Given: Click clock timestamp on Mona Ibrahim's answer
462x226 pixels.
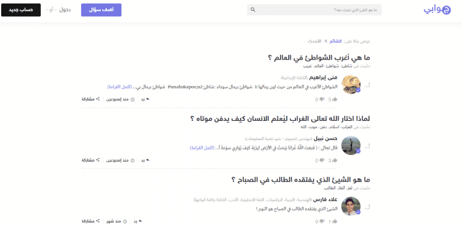Looking at the screenshot, I should coord(120,99).
